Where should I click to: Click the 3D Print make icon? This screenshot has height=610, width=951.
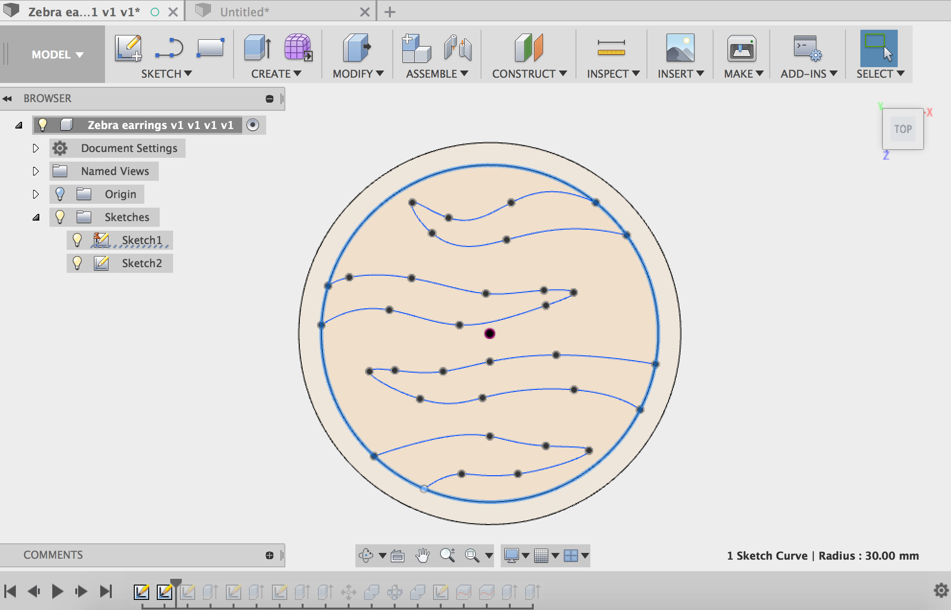point(741,48)
